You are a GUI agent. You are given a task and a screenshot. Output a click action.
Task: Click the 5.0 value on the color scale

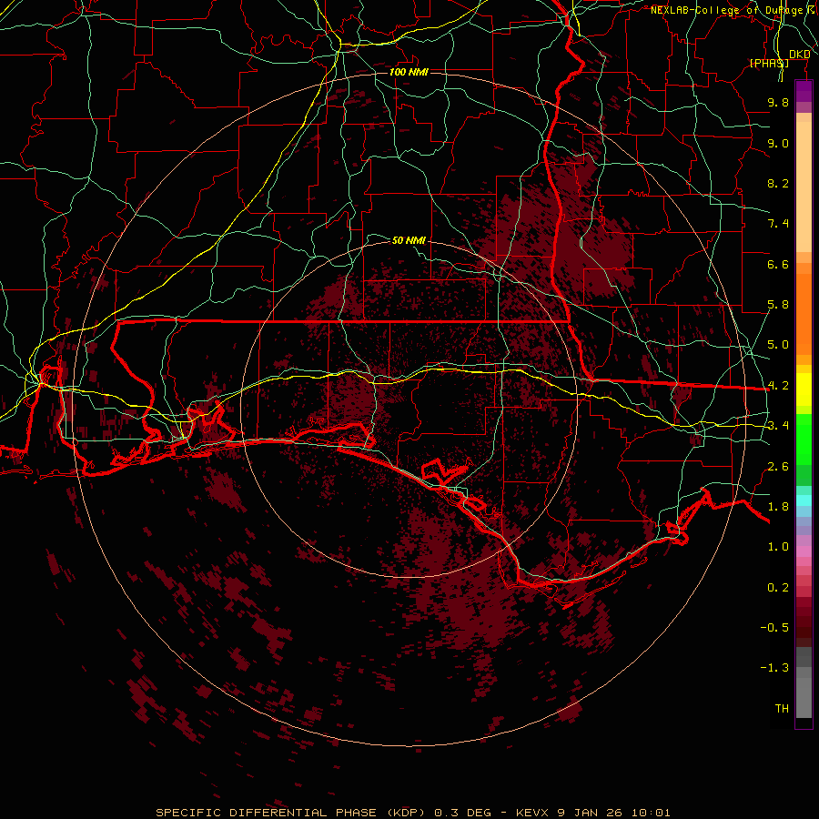[x=778, y=345]
